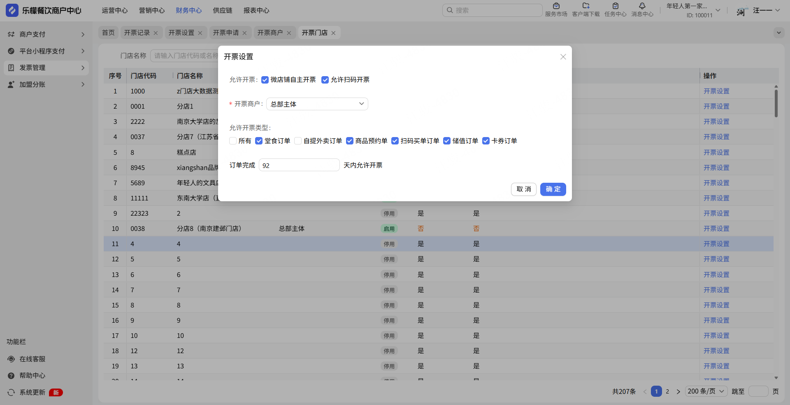The height and width of the screenshot is (405, 790).
Task: Open the 财务中心 top menu
Action: [x=189, y=10]
